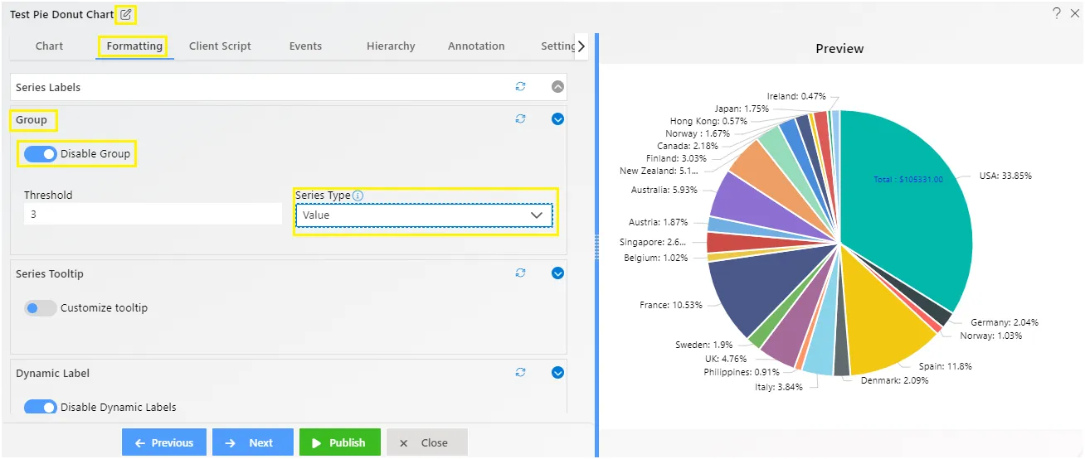Click the Next button

point(253,442)
